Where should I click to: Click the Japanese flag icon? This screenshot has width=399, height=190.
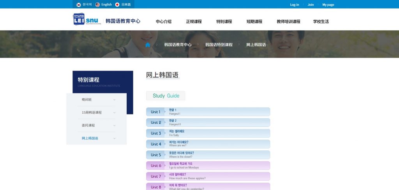117,5
